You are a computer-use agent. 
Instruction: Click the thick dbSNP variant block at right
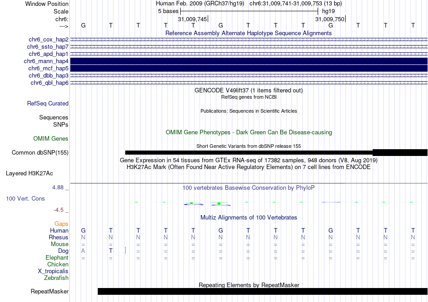click(x=400, y=153)
